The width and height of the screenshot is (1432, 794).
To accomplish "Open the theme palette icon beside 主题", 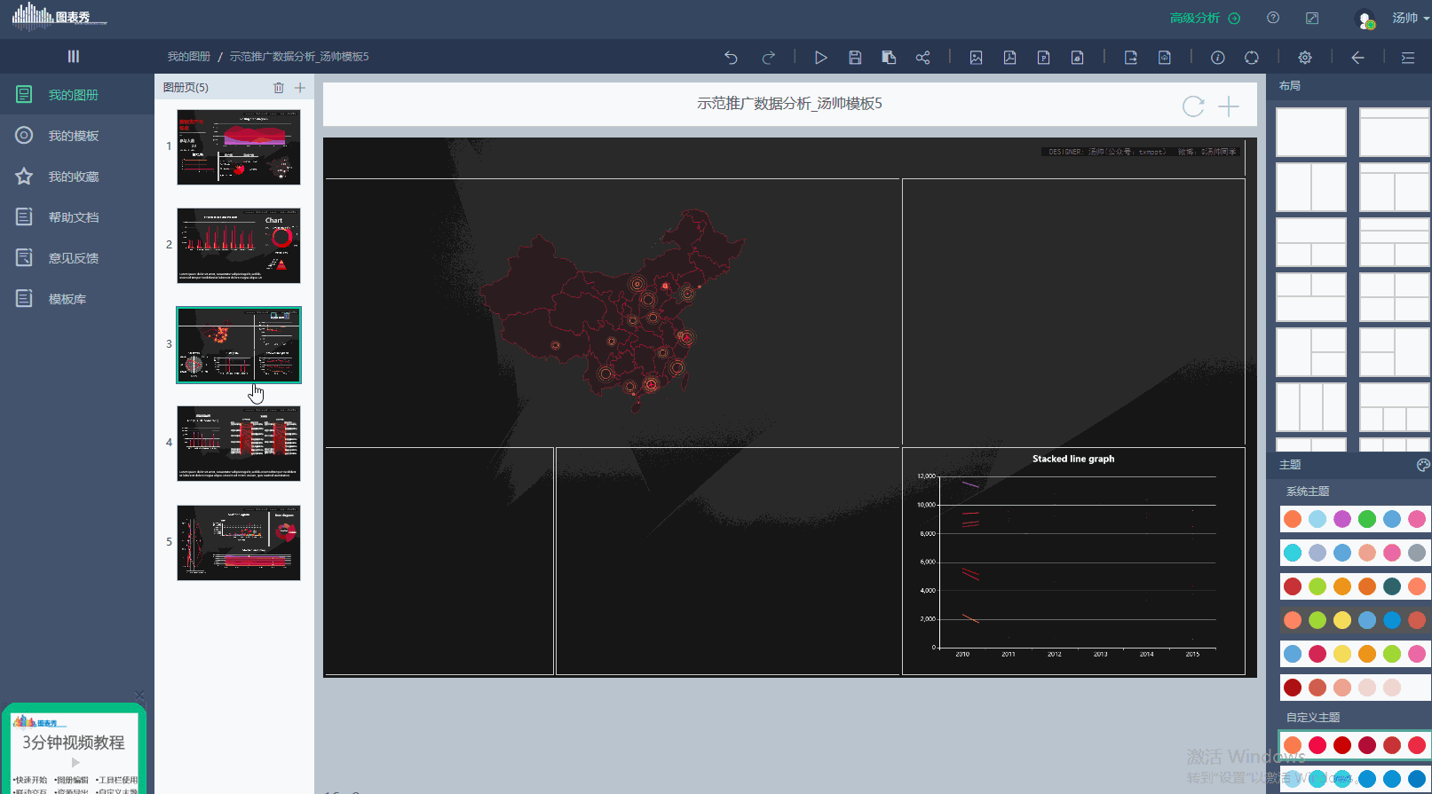I will pyautogui.click(x=1422, y=465).
